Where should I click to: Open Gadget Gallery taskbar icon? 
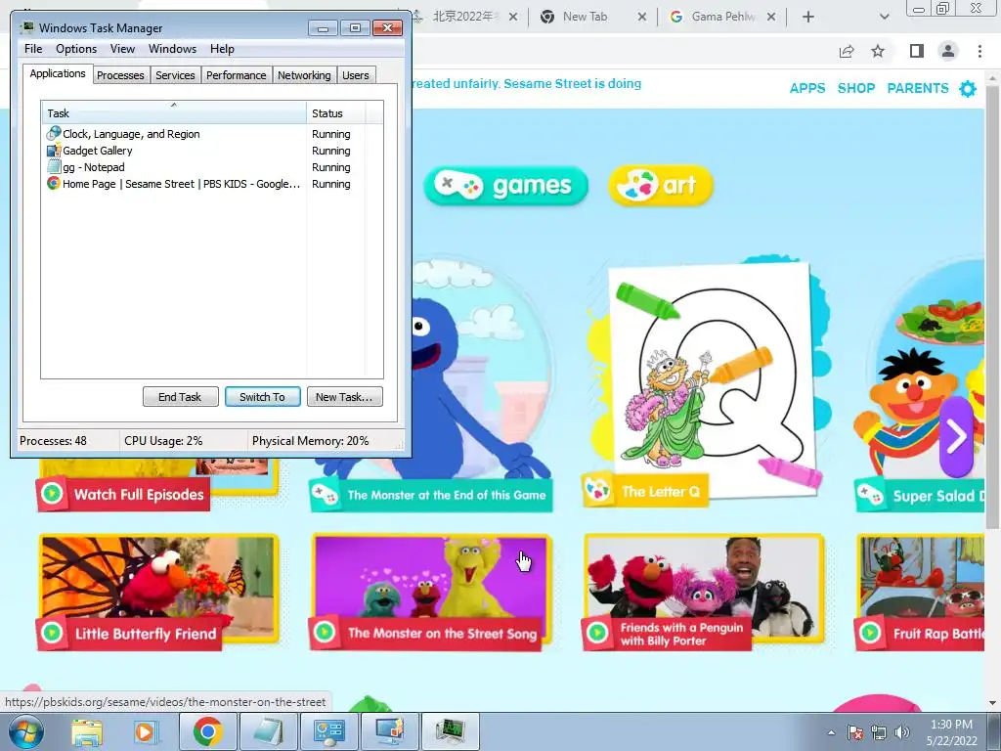click(x=389, y=731)
